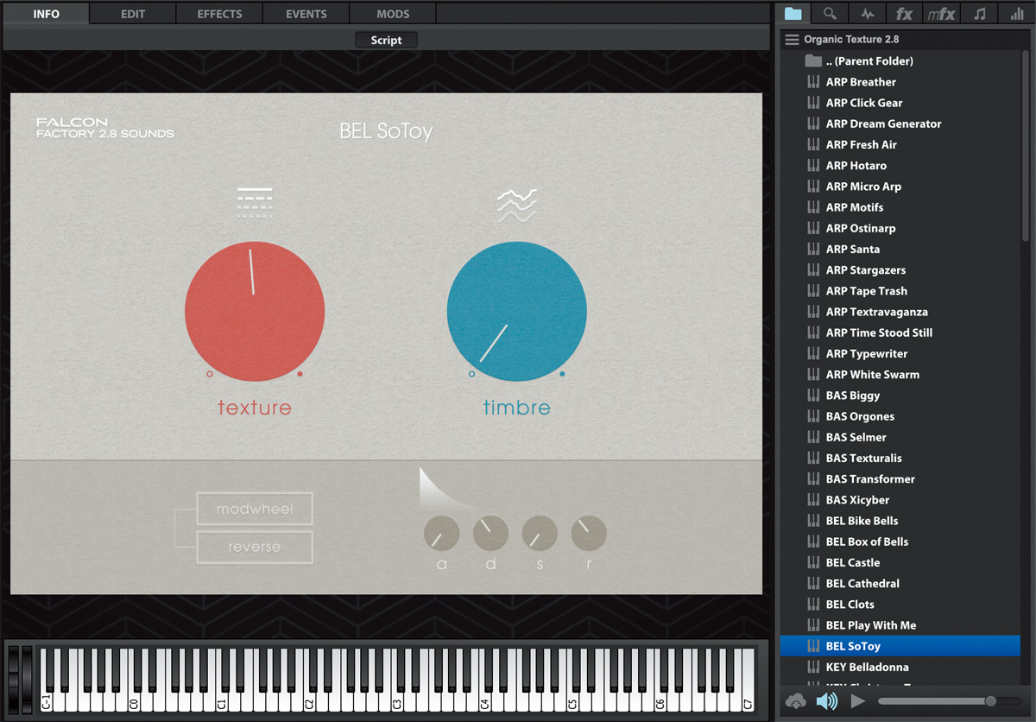This screenshot has width=1036, height=722.
Task: Open the music note tab
Action: coord(979,13)
